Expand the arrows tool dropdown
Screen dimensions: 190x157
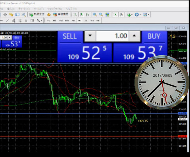[42, 21]
